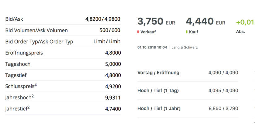Select the Bid/Ask row label
This screenshot has width=263, height=136.
[x=14, y=19]
